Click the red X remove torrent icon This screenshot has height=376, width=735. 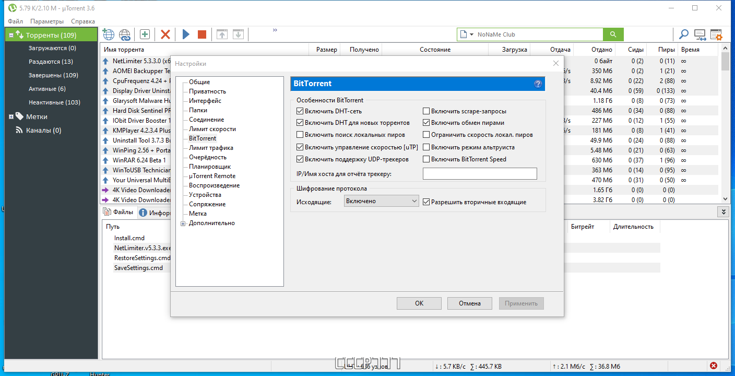pos(165,34)
